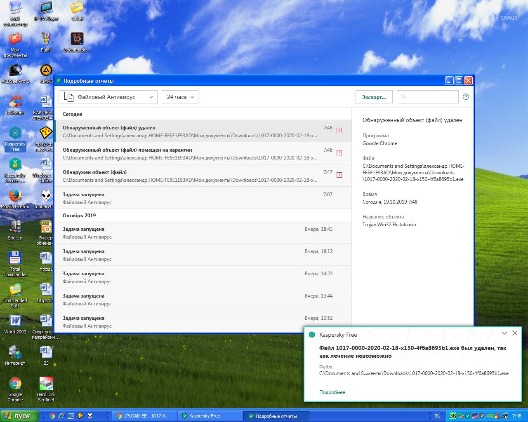Select the Hard Disk Sentinel desktop icon
The image size is (528, 422).
click(x=46, y=389)
